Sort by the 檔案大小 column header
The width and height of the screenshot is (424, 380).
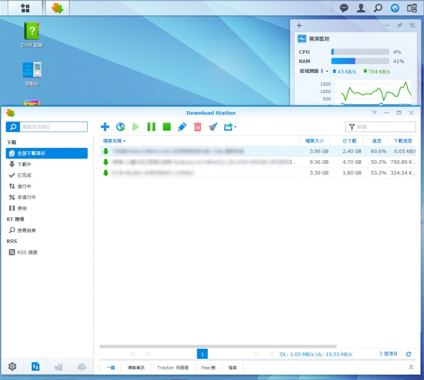tap(314, 141)
